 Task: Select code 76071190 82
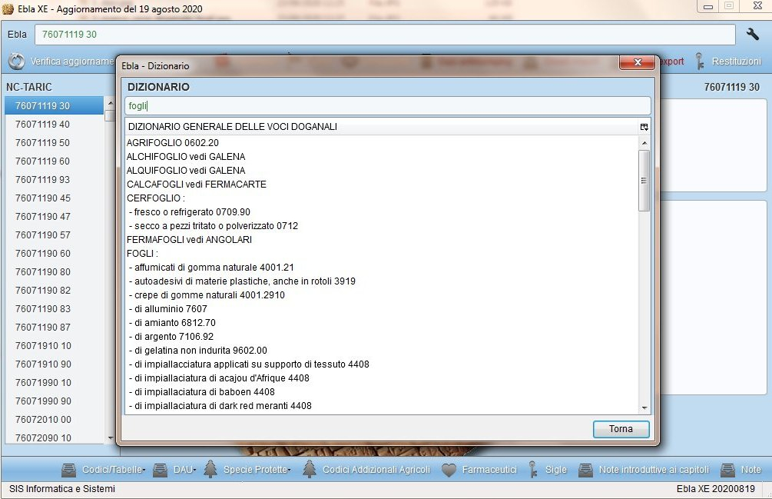pos(55,291)
